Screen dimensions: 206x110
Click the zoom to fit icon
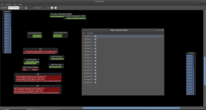click(x=56, y=8)
